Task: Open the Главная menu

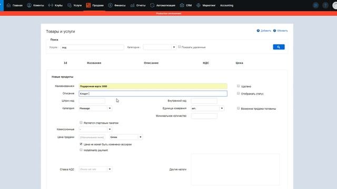Action: pos(17,5)
